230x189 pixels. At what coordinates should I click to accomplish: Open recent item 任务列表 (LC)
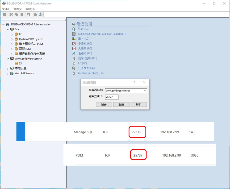point(86,68)
